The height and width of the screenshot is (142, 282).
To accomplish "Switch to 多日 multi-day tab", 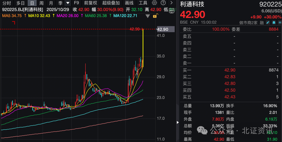I will pos(21,3).
